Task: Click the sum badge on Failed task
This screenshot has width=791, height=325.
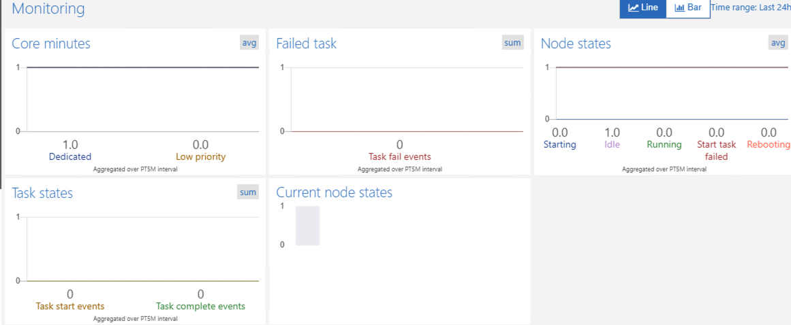Action: (x=512, y=43)
